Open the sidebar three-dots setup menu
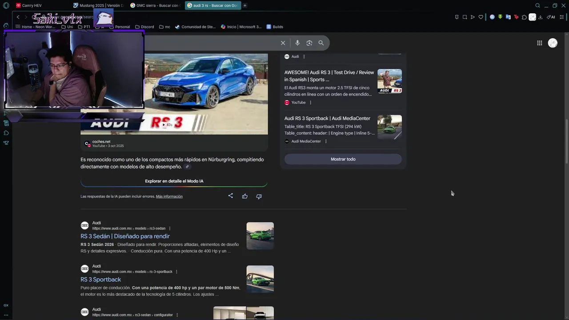Screen dimensions: 569x320 tap(6, 315)
